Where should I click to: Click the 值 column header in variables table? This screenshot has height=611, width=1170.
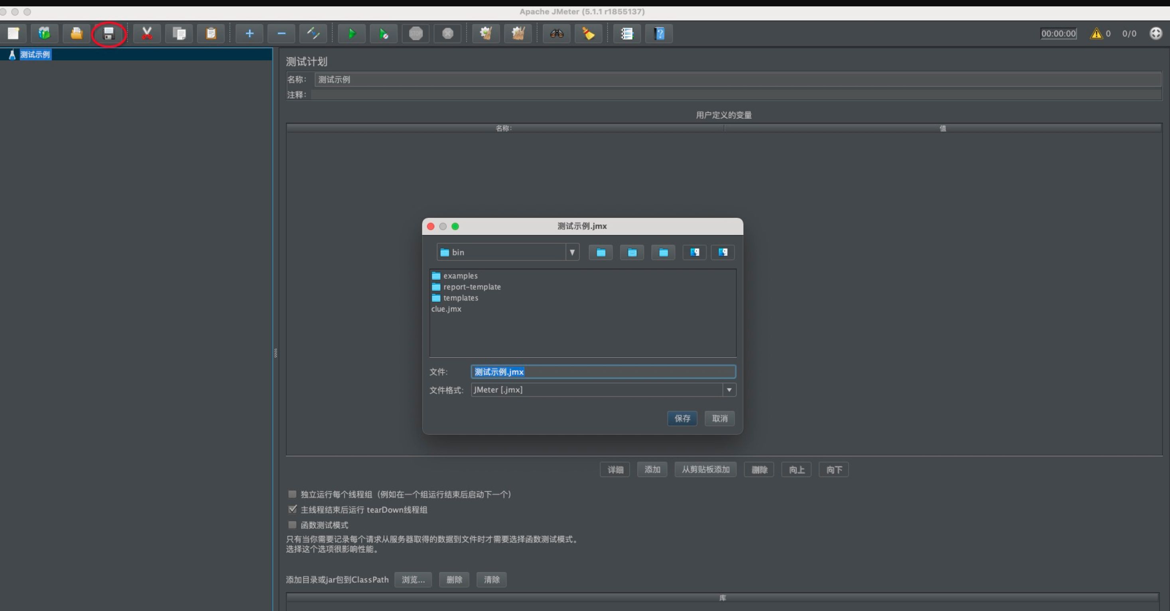tap(943, 128)
